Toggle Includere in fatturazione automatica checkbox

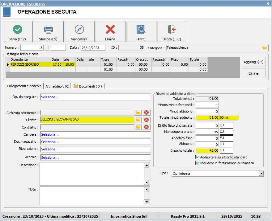click(198, 163)
